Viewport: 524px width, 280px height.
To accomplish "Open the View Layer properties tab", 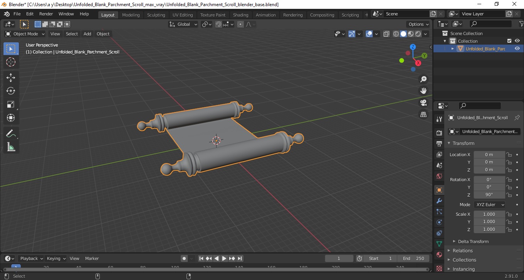I will click(439, 155).
